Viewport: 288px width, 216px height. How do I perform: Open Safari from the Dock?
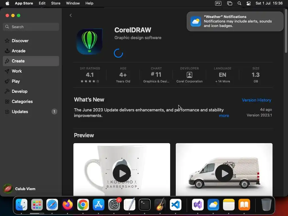coord(52,205)
